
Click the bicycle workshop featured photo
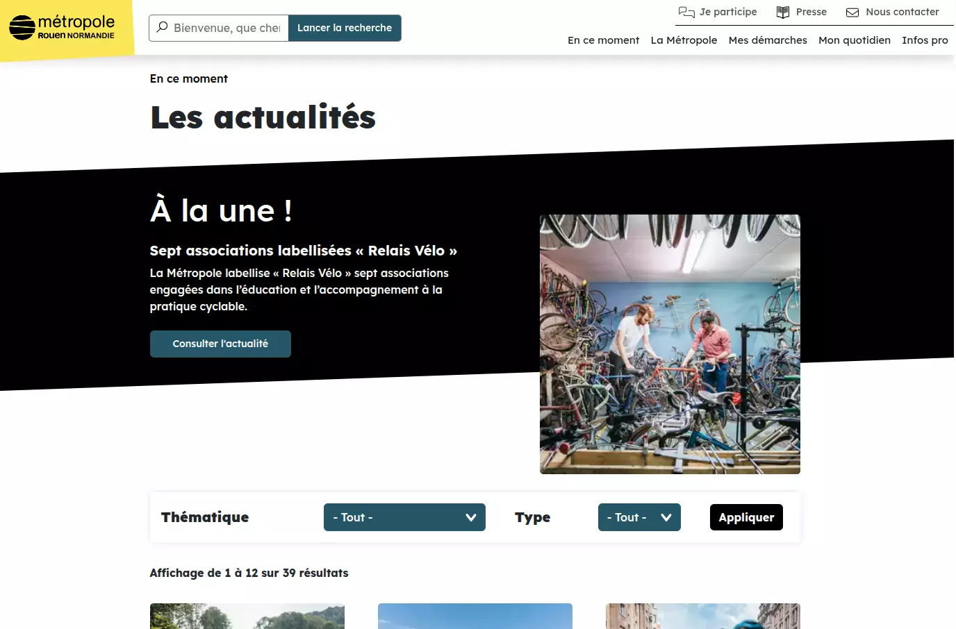(x=670, y=344)
